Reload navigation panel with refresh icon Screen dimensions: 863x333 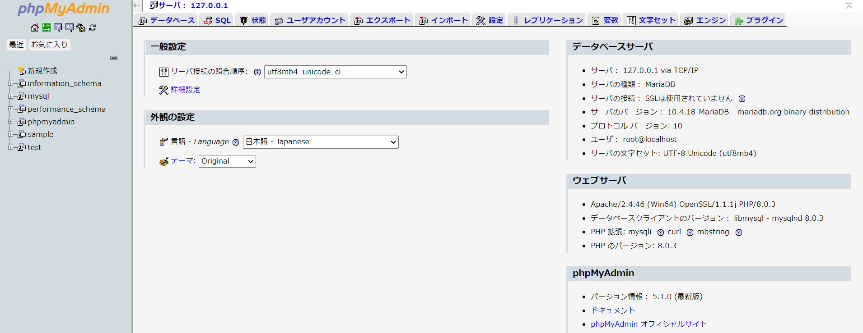coord(92,27)
